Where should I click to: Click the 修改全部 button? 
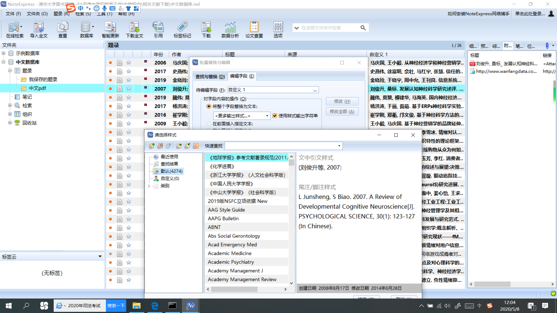(342, 111)
